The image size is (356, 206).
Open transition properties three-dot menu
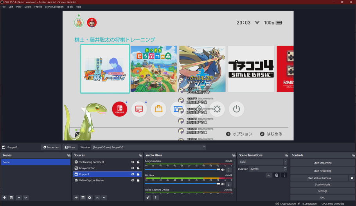click(x=284, y=175)
